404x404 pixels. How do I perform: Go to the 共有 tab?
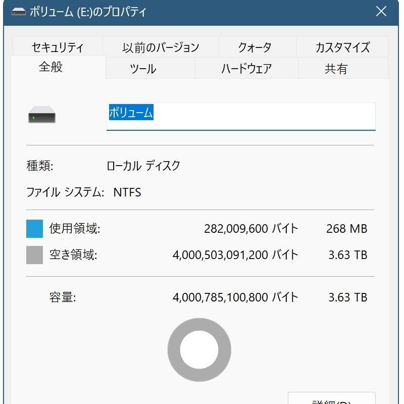336,69
